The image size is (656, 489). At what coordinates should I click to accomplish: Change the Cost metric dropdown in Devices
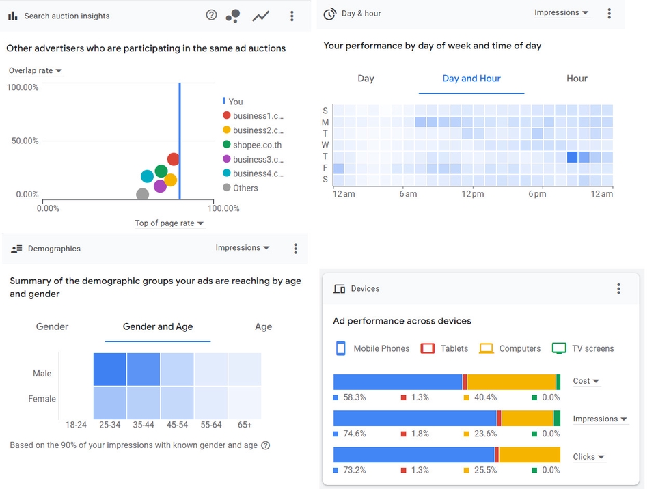586,381
